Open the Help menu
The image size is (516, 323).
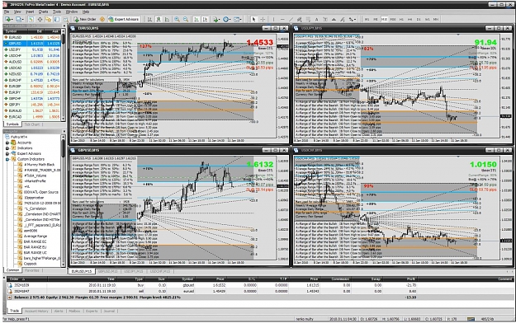(86, 12)
